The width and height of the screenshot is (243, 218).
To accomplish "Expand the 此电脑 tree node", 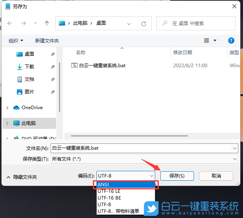I will [x=7, y=123].
